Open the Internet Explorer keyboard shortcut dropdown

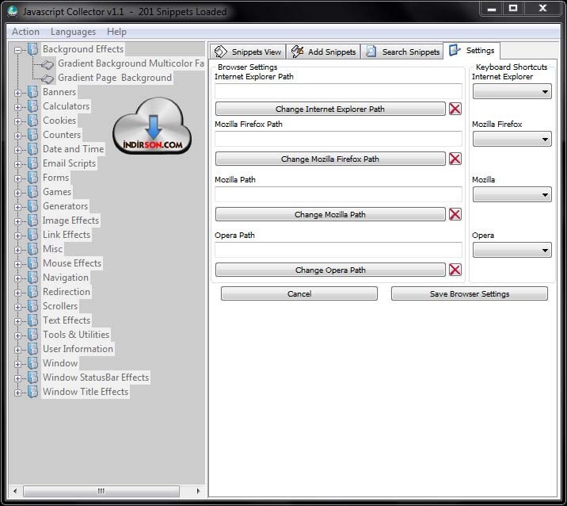(512, 92)
